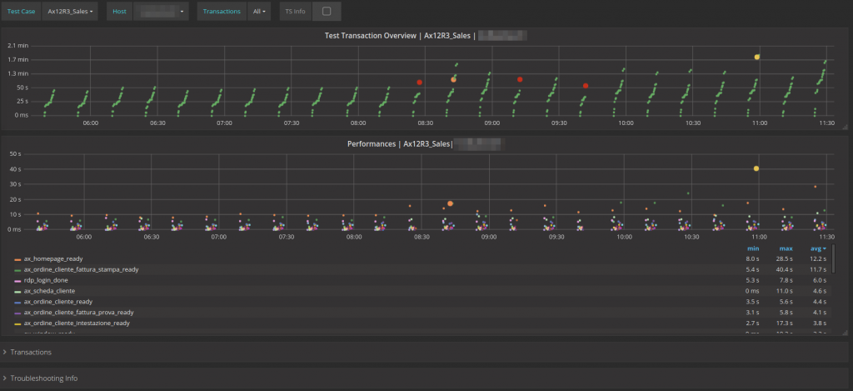Expand the Troubleshooting Info row

[x=43, y=378]
